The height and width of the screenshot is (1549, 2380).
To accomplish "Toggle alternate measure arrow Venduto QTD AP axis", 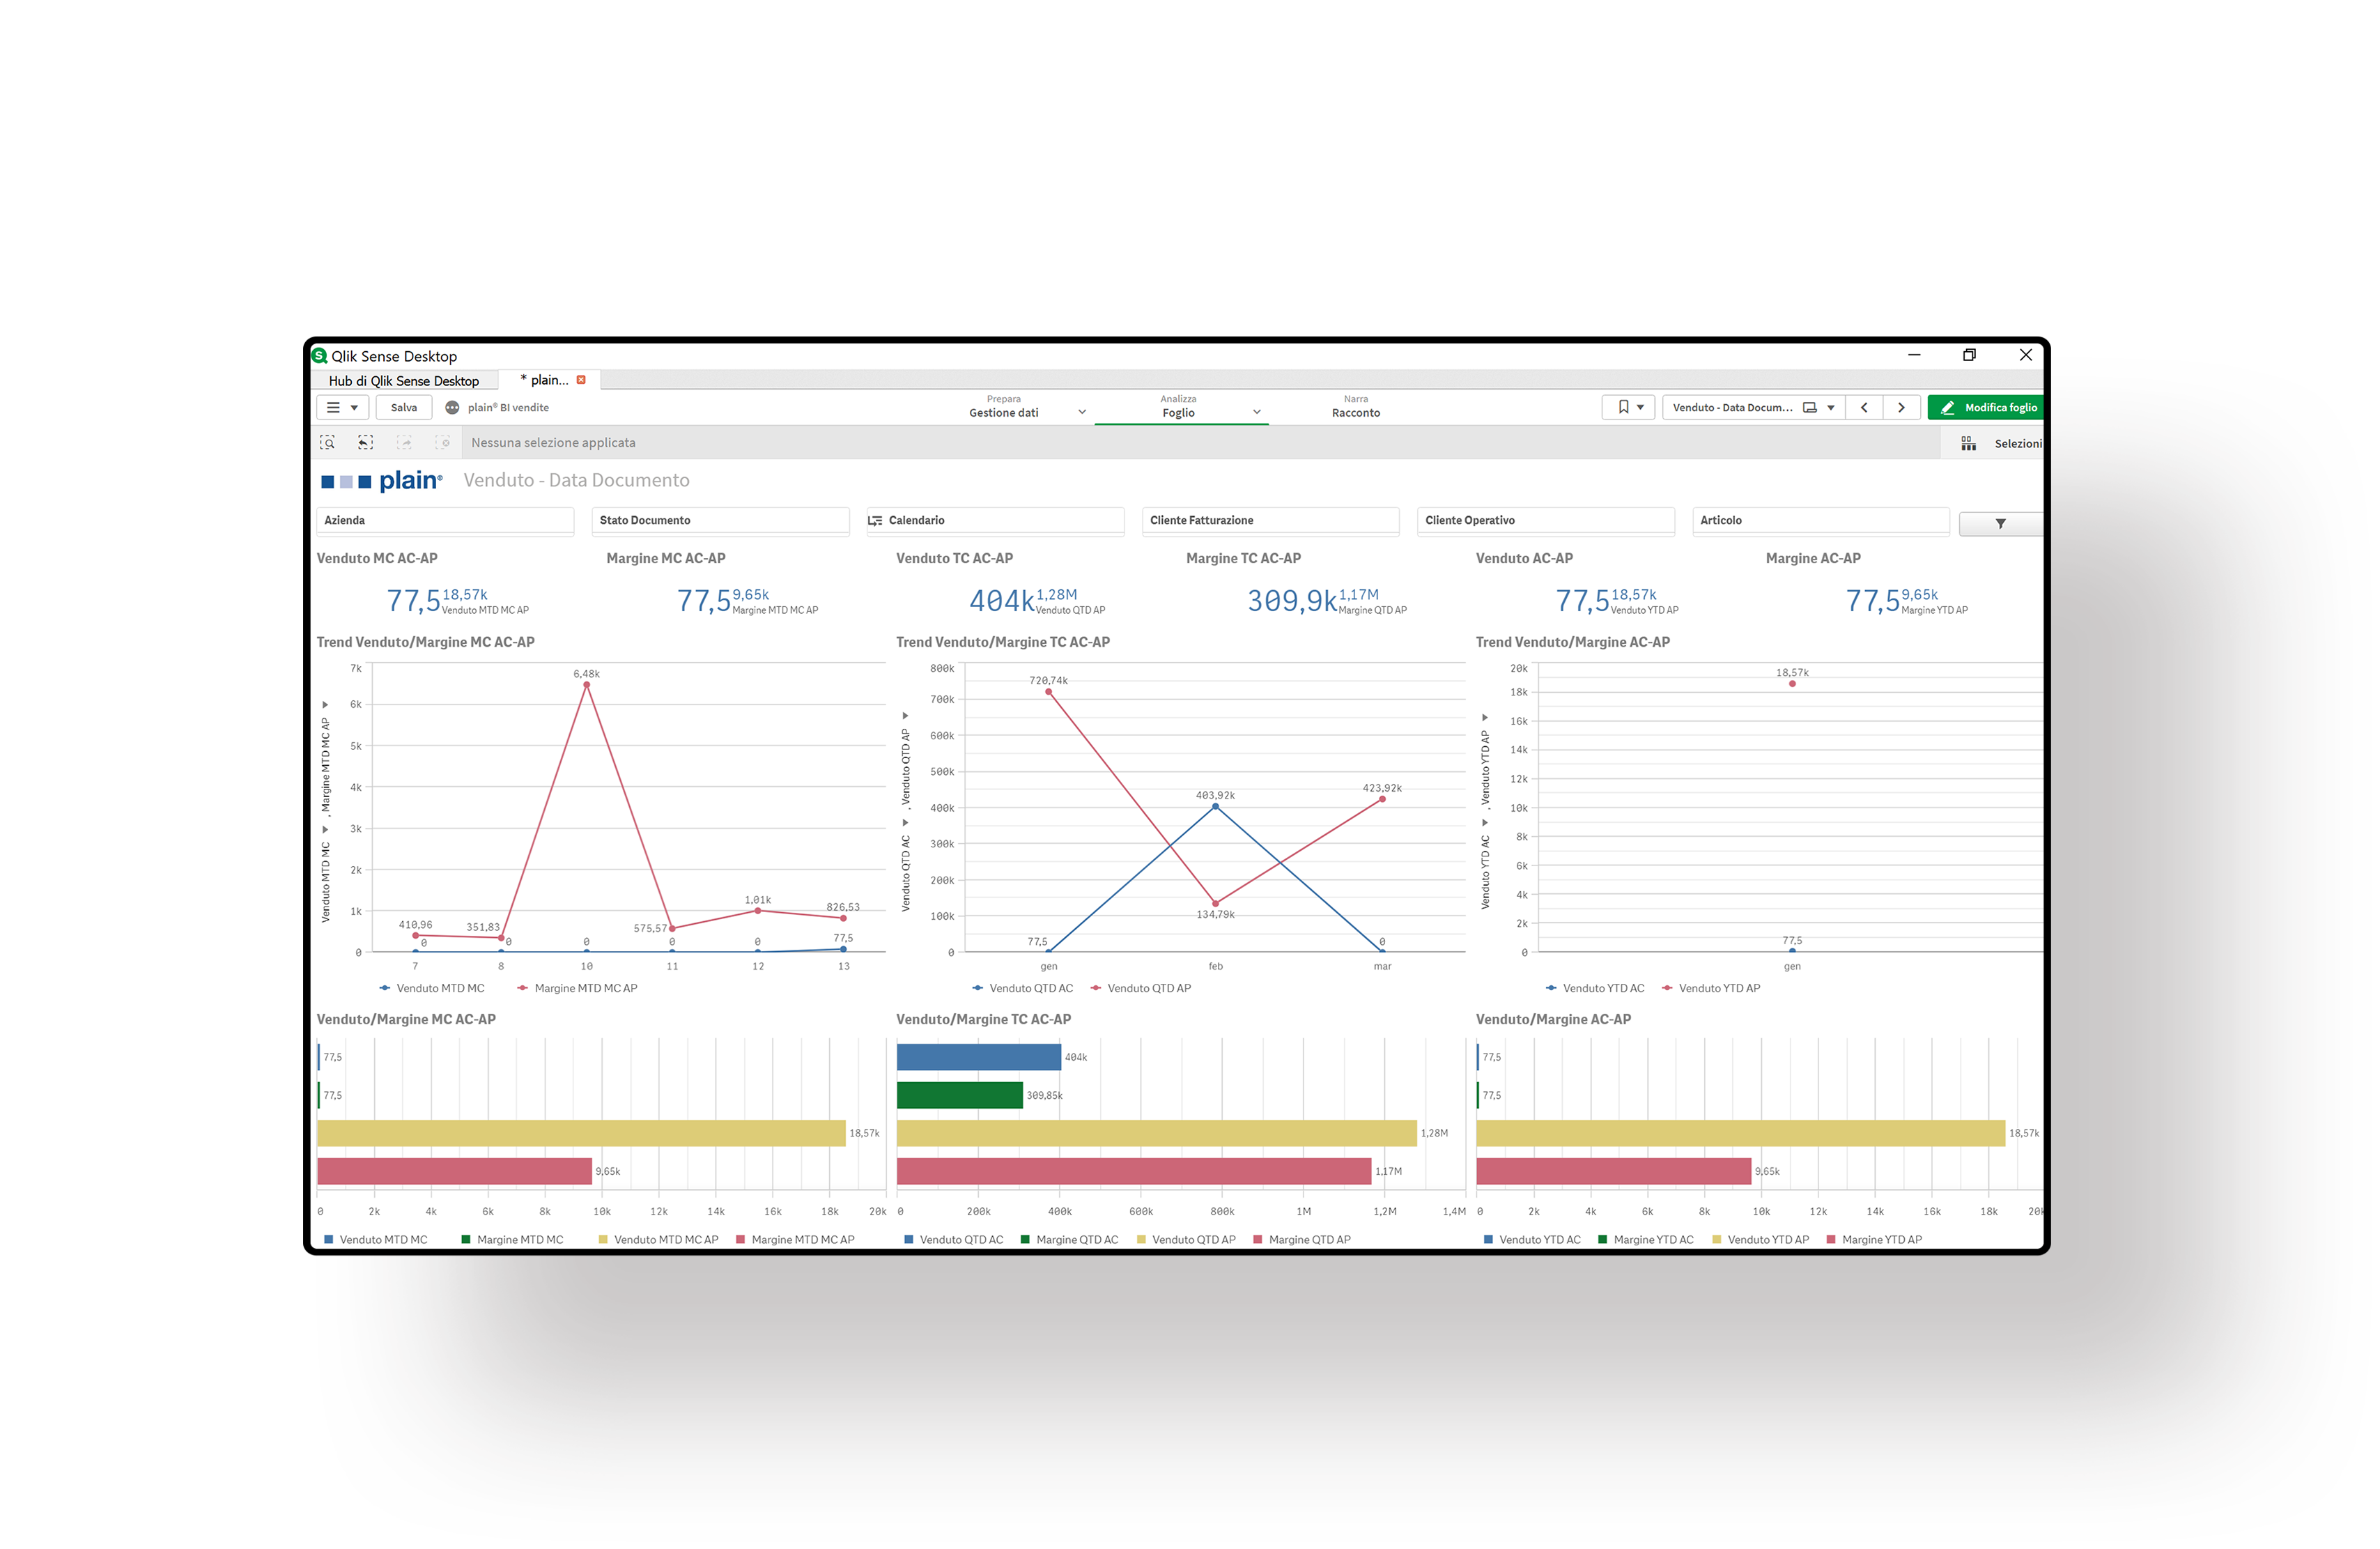I will (x=905, y=717).
